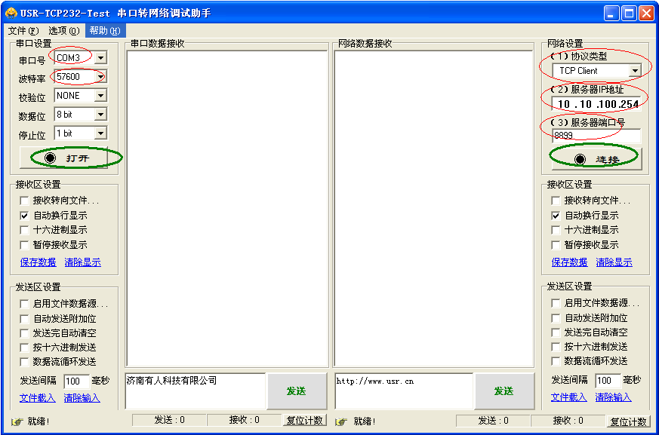Open the 串口号 COM3 dropdown
The image size is (659, 435).
(x=100, y=57)
